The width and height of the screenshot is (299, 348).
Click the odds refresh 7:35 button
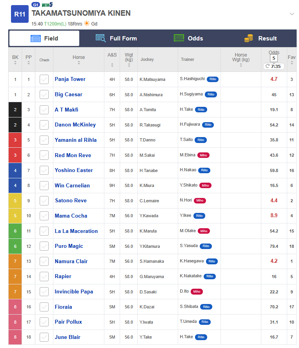tap(274, 66)
